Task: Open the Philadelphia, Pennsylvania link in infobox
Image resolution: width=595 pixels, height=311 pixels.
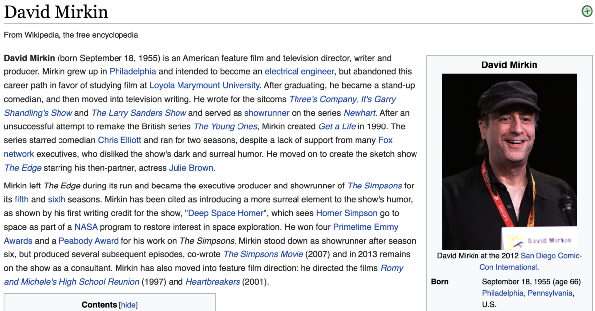Action: (x=528, y=293)
